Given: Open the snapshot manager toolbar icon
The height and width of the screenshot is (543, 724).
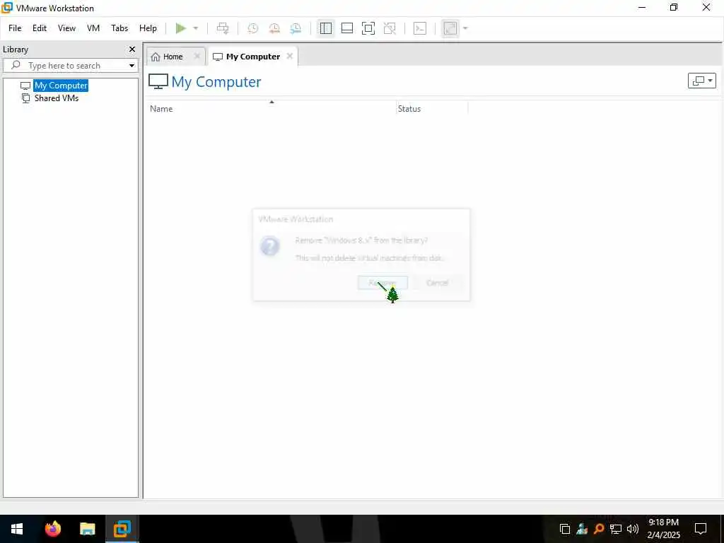Looking at the screenshot, I should 296,28.
